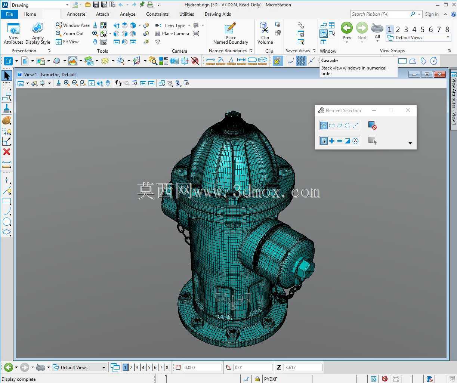Select the Individual mode in Element Selection
This screenshot has height=383, width=457.
[324, 126]
